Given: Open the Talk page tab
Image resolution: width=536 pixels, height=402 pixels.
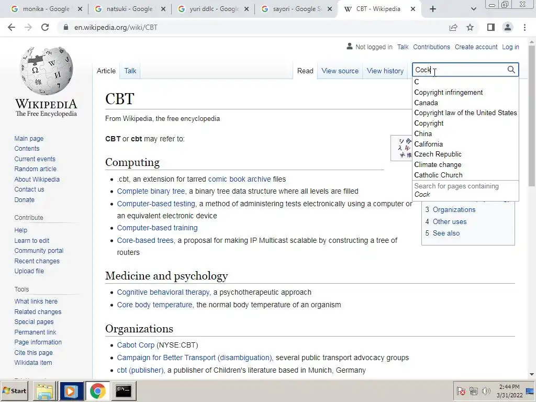Looking at the screenshot, I should pyautogui.click(x=130, y=71).
